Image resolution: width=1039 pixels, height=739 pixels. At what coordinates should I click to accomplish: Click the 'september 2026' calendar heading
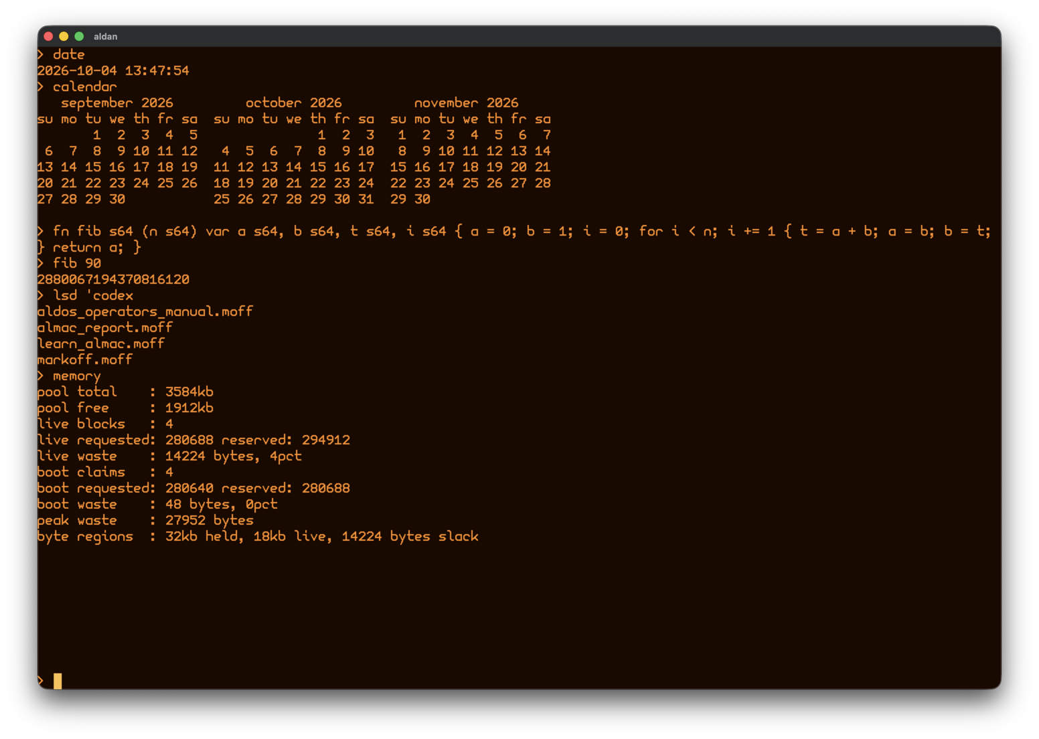[x=117, y=103]
